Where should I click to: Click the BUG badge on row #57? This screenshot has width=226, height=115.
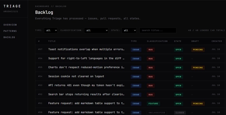pyautogui.click(x=151, y=50)
